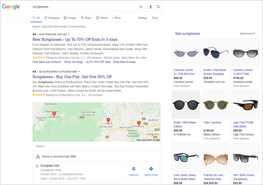Screen dimensions: 263x185
Task: Click RAY BAN Unisex Sunglasses title
Action: [244, 177]
